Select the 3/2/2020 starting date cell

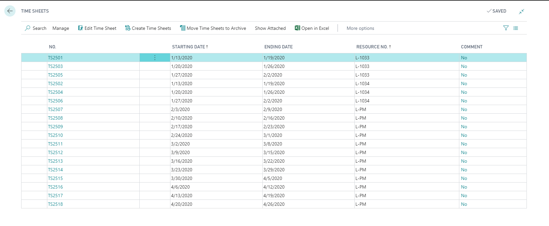[181, 144]
